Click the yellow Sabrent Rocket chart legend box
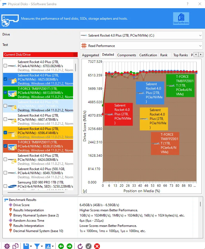205x249 pixels. pyautogui.click(x=154, y=119)
